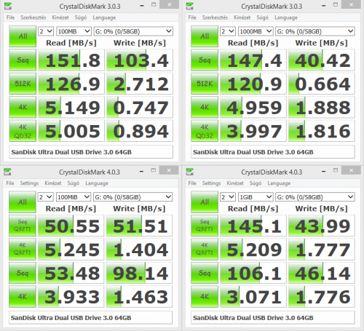Click the 151.8 sequential read result
This screenshot has width=364, height=331.
(71, 60)
